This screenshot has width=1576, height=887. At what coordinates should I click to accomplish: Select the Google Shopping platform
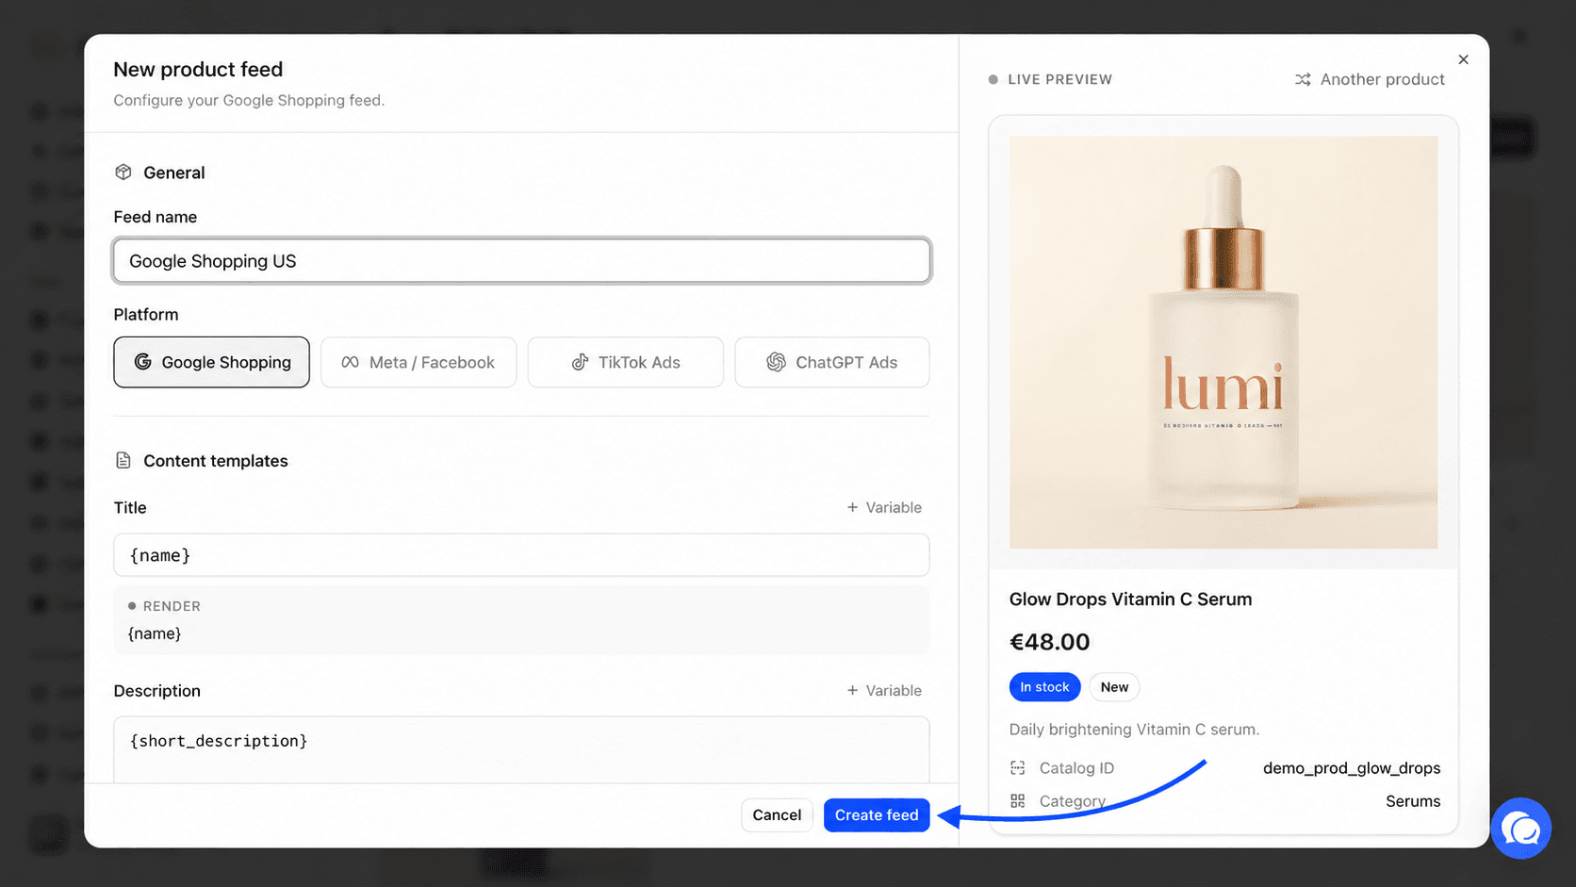click(x=211, y=362)
